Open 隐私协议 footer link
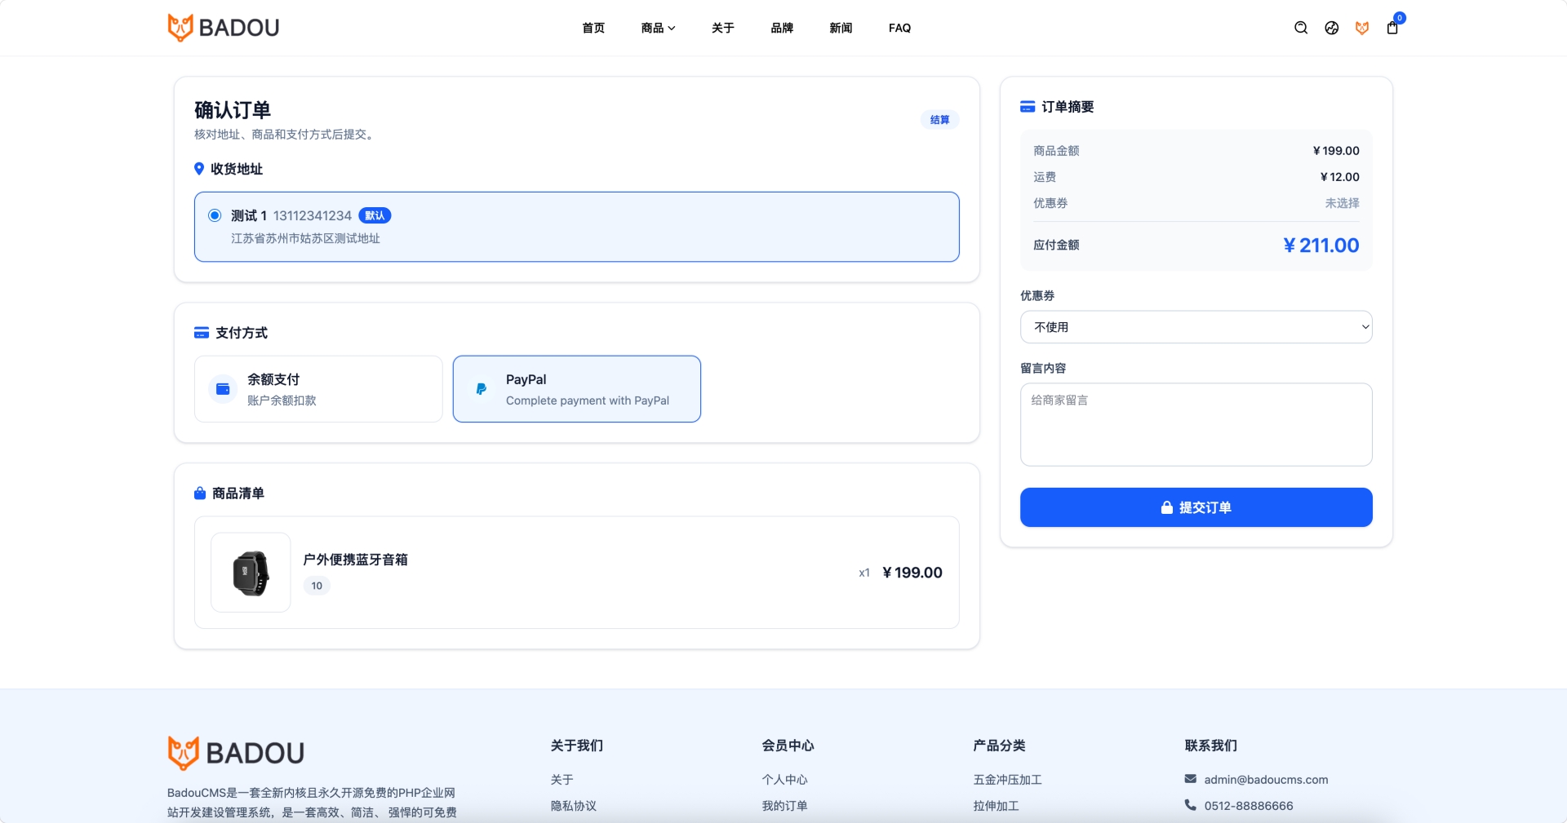Viewport: 1567px width, 823px height. [x=574, y=806]
